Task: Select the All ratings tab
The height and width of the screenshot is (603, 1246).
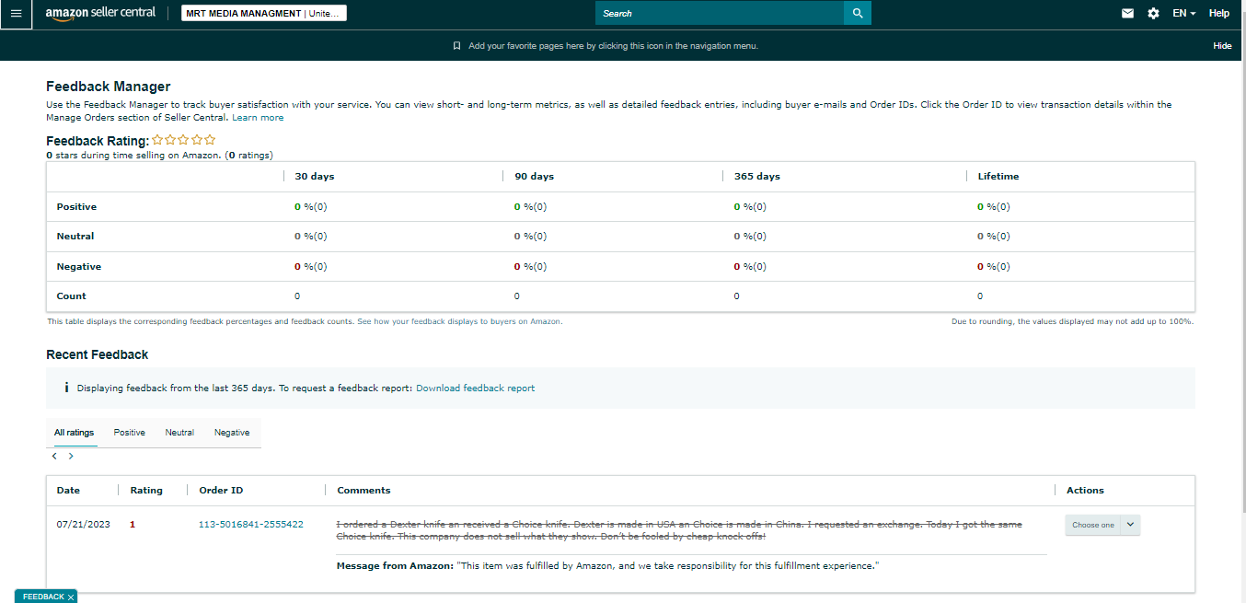Action: pyautogui.click(x=74, y=433)
